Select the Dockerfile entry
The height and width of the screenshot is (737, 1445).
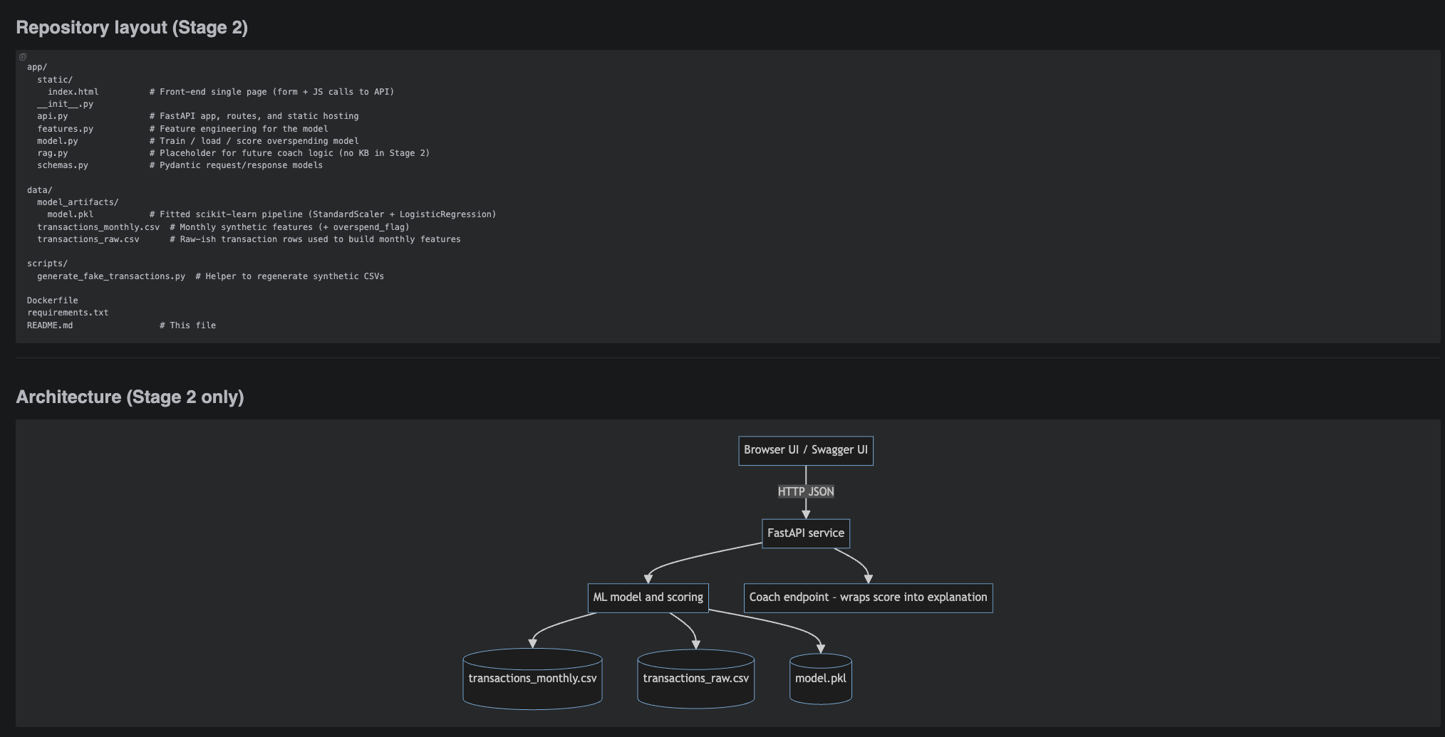(x=52, y=300)
